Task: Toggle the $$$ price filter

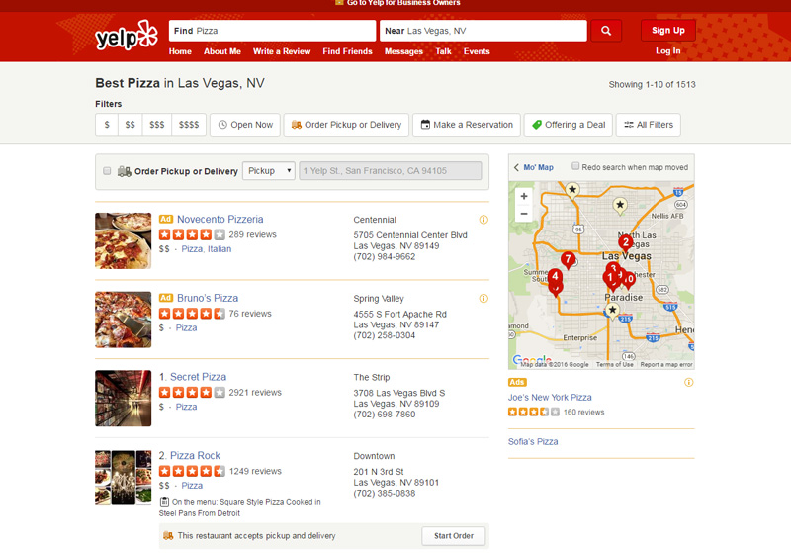Action: (157, 125)
